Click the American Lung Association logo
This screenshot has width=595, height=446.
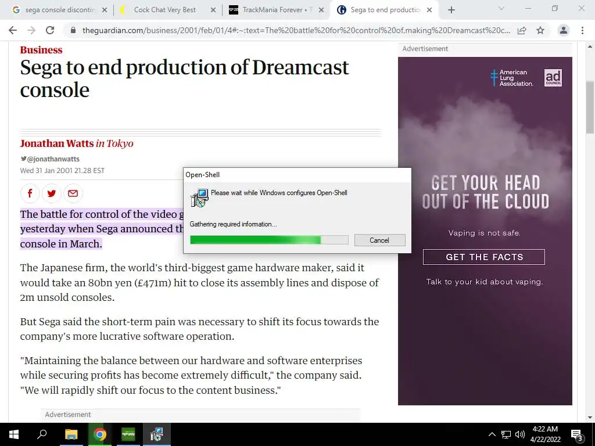511,78
